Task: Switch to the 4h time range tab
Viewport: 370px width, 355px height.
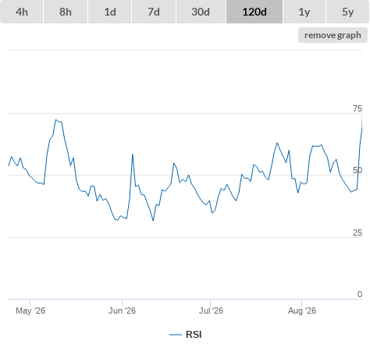Action: tap(22, 12)
